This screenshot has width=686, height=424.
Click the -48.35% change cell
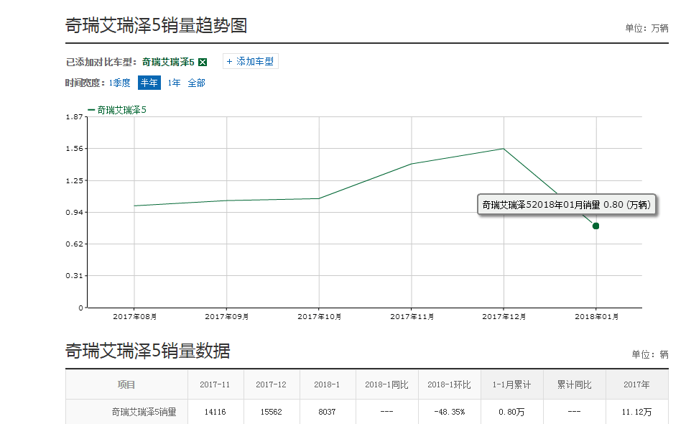click(450, 412)
